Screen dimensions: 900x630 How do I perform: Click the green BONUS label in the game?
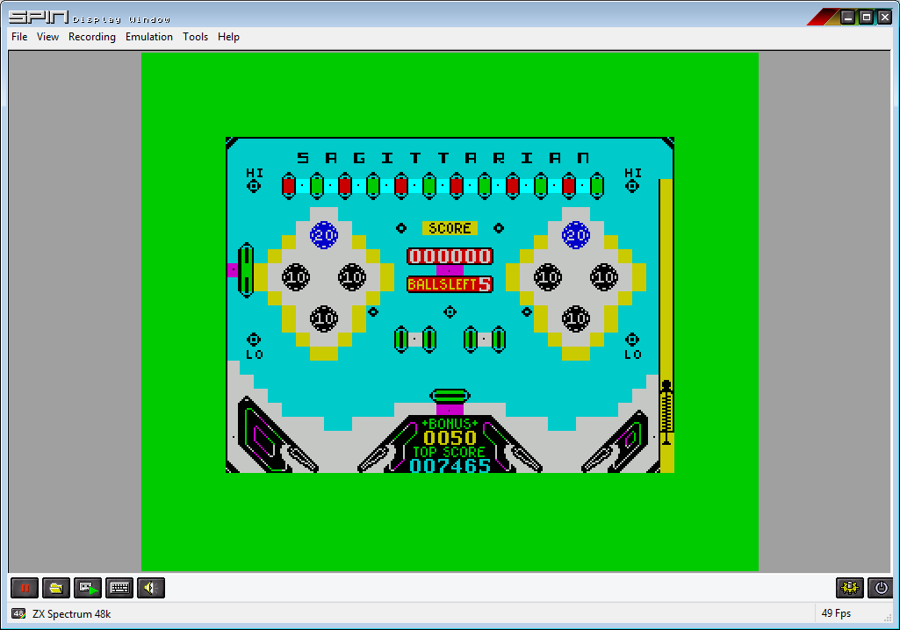(450, 424)
